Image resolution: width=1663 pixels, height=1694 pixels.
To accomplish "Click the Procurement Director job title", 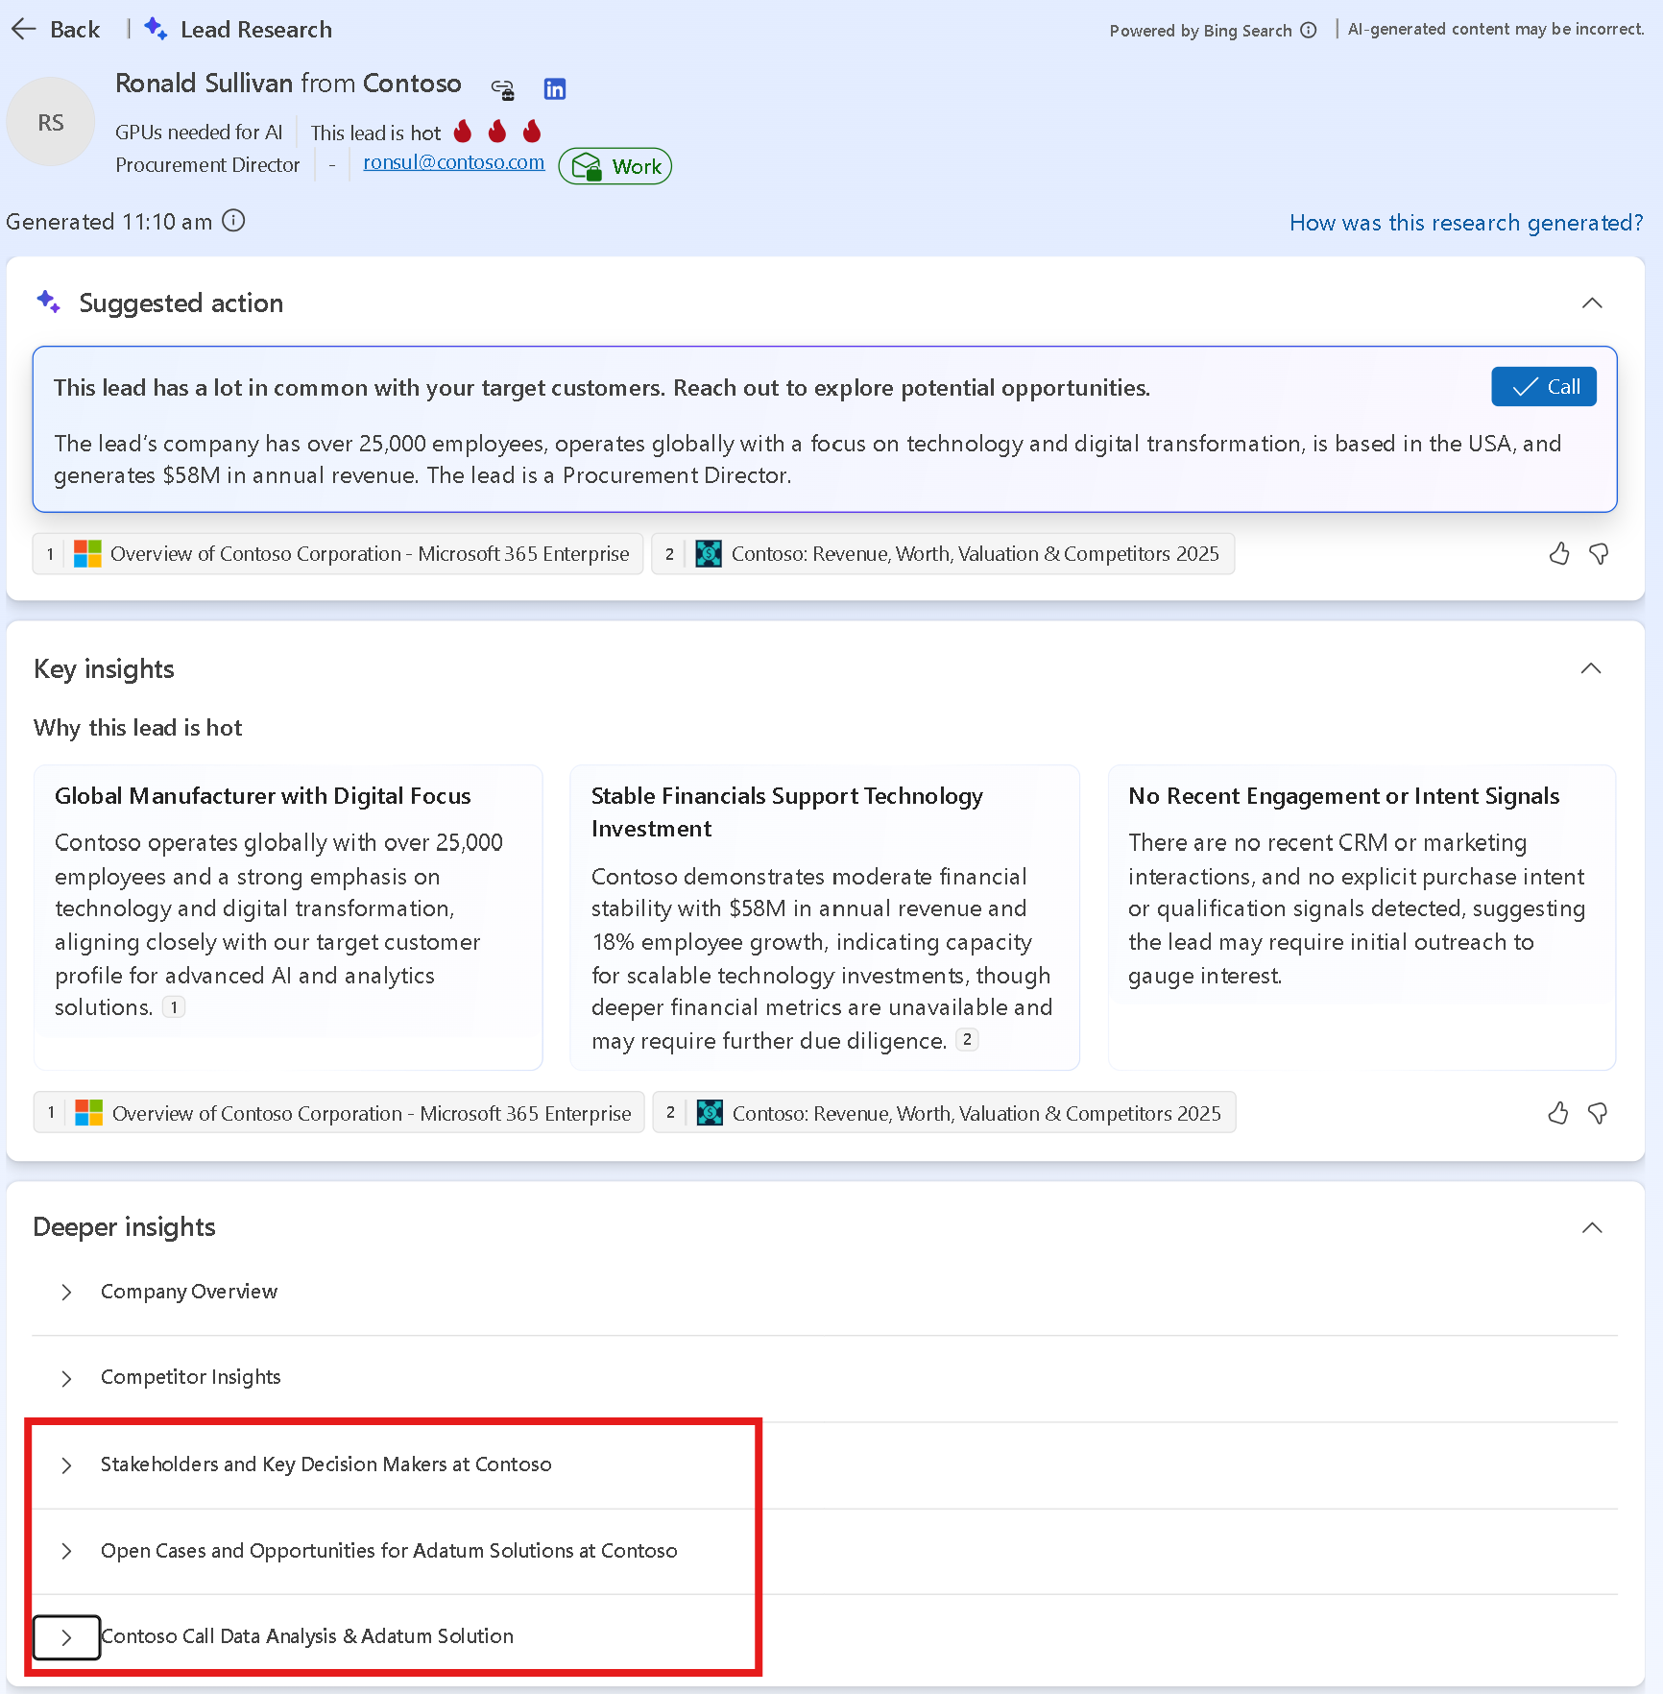I will [207, 165].
